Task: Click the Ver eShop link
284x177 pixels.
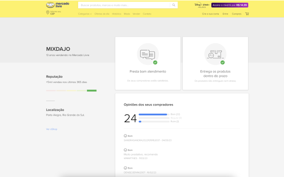Action: (x=51, y=129)
